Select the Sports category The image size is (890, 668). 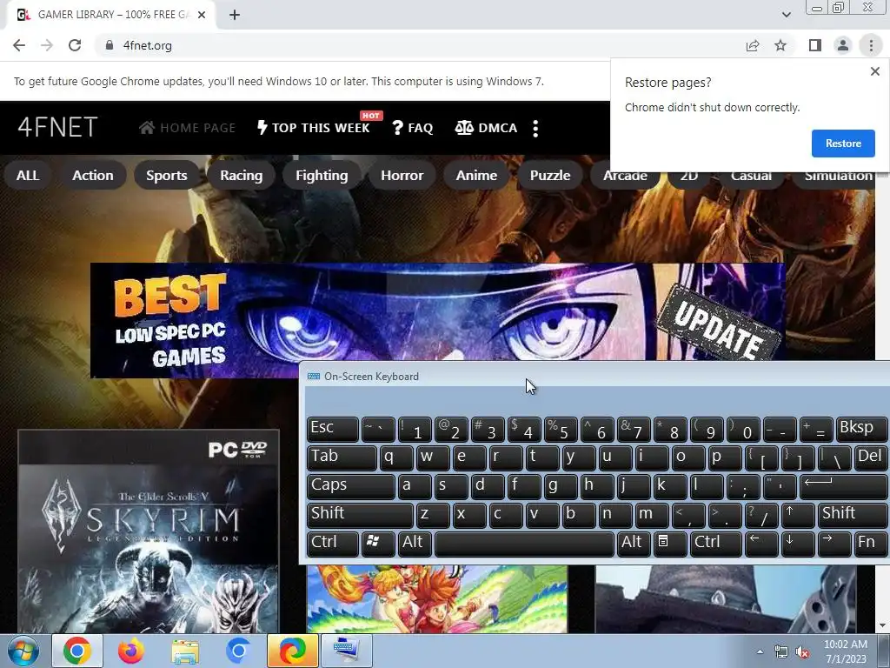click(166, 175)
